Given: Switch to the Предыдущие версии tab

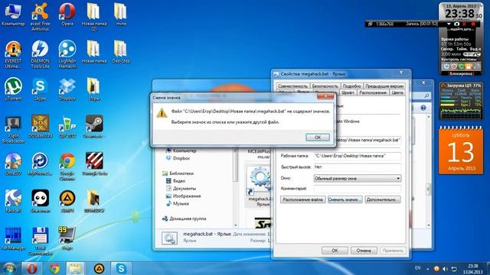Looking at the screenshot, I should [x=384, y=86].
